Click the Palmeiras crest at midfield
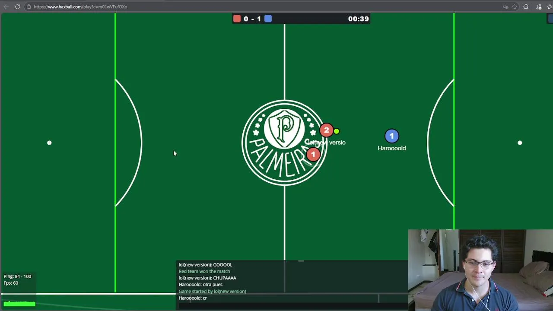 click(284, 143)
